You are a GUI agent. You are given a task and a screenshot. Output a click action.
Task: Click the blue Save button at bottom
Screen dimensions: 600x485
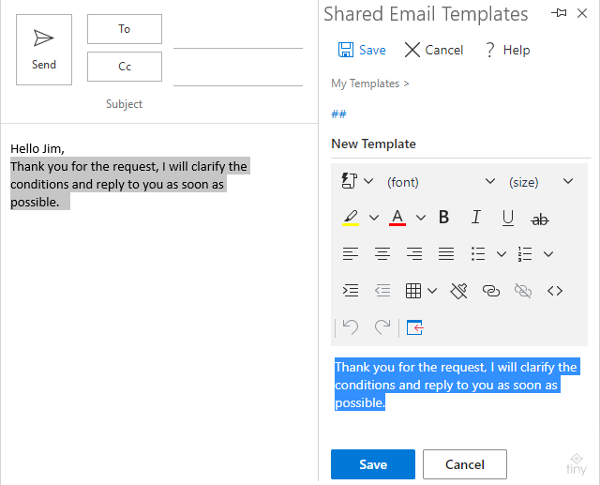click(x=373, y=464)
